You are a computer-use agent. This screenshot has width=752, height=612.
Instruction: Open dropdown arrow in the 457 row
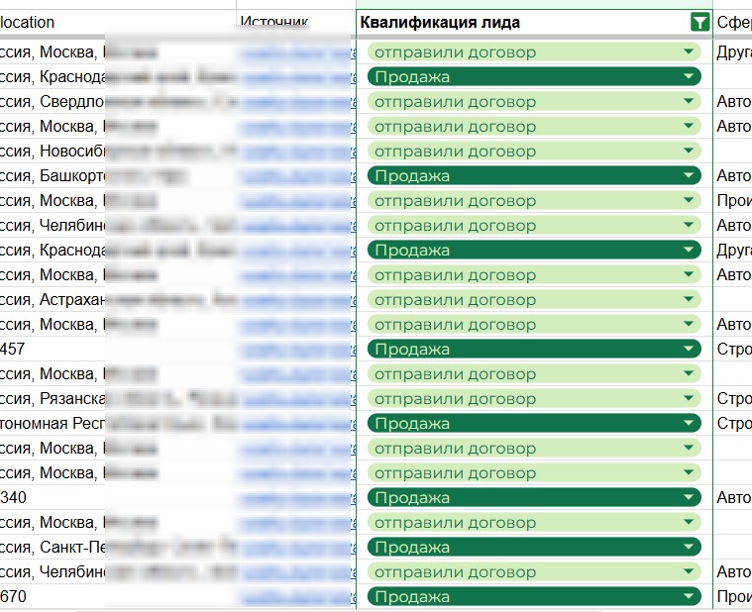(689, 350)
